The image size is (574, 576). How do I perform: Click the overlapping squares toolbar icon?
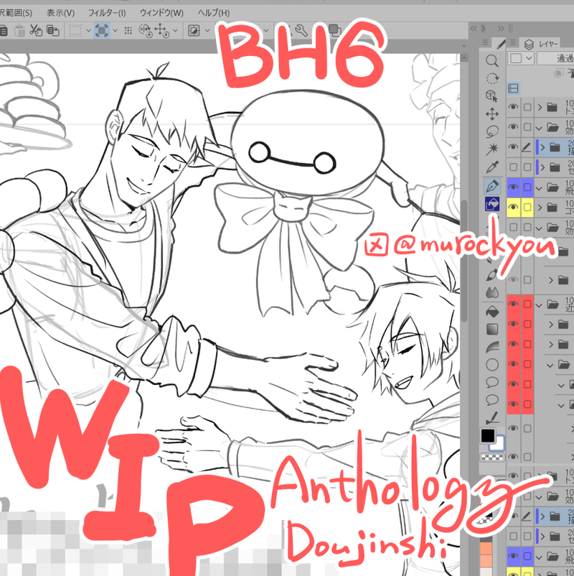(334, 30)
